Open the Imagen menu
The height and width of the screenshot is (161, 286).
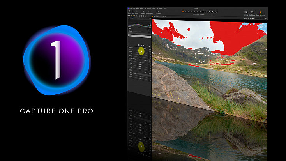[x=138, y=9]
